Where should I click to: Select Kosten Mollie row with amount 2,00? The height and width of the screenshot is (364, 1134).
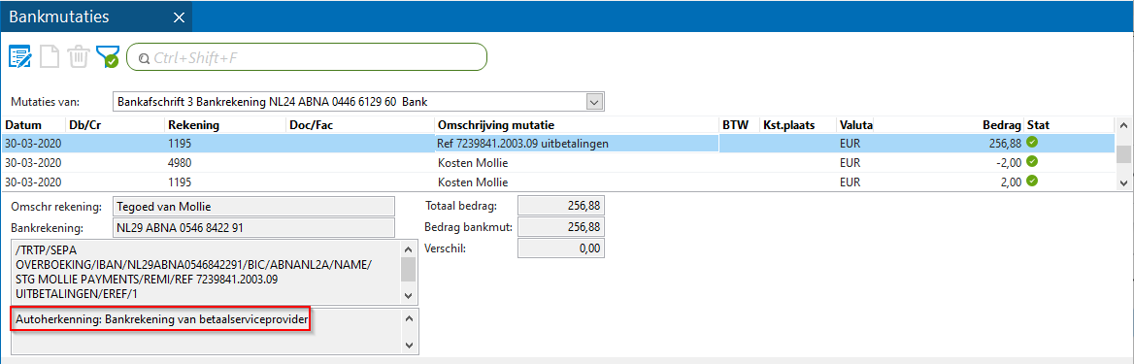(x=557, y=182)
